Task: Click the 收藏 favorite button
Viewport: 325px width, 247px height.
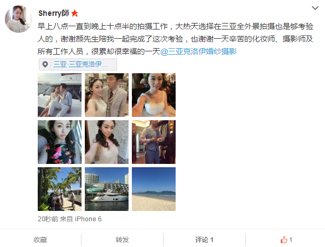Action: [x=40, y=240]
